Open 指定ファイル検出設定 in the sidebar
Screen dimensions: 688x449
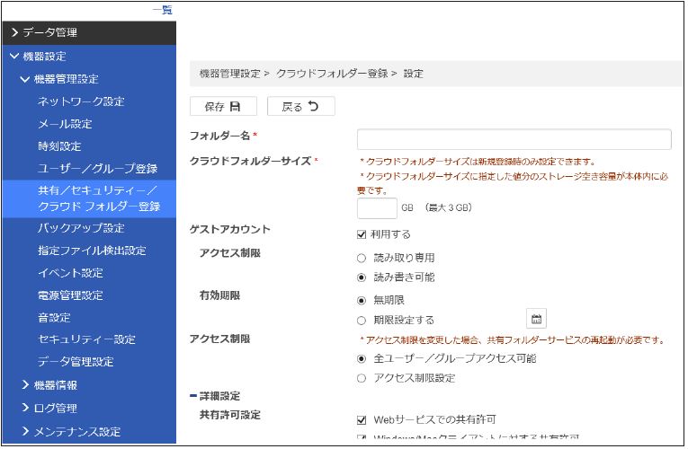tap(92, 251)
